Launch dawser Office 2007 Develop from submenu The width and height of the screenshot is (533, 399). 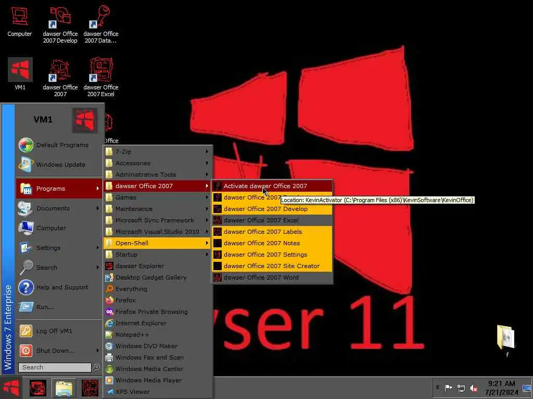point(272,209)
